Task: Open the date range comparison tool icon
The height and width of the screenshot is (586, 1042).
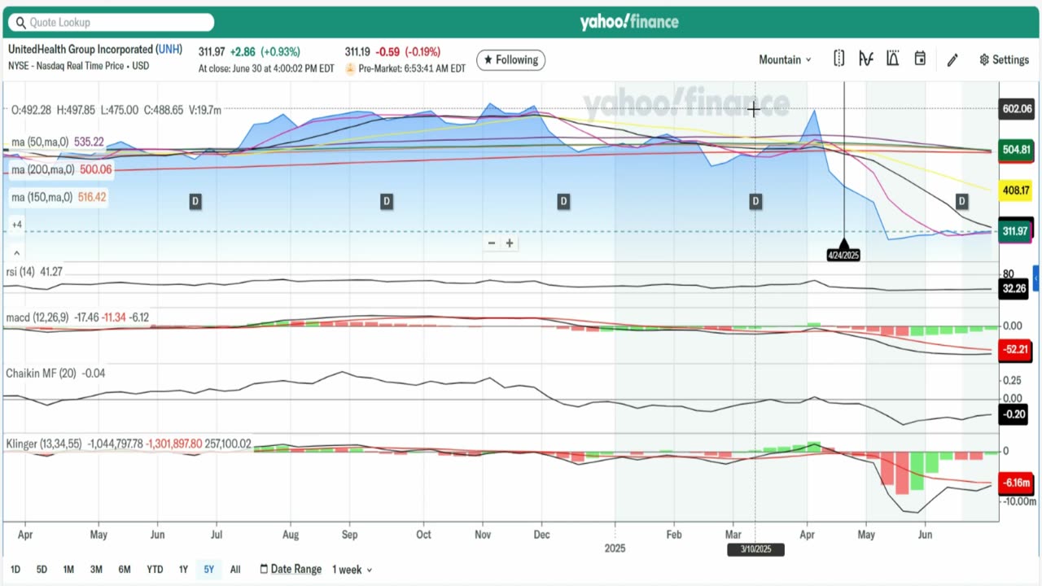Action: coord(839,59)
